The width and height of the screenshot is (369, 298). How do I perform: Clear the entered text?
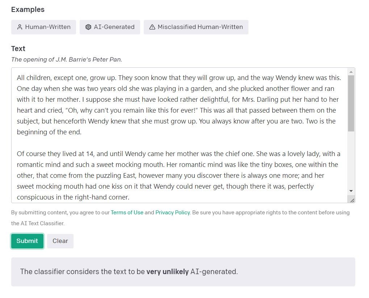tap(60, 241)
